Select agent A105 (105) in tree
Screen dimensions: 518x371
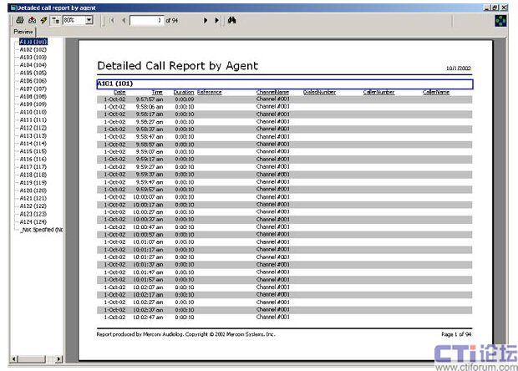(33, 73)
